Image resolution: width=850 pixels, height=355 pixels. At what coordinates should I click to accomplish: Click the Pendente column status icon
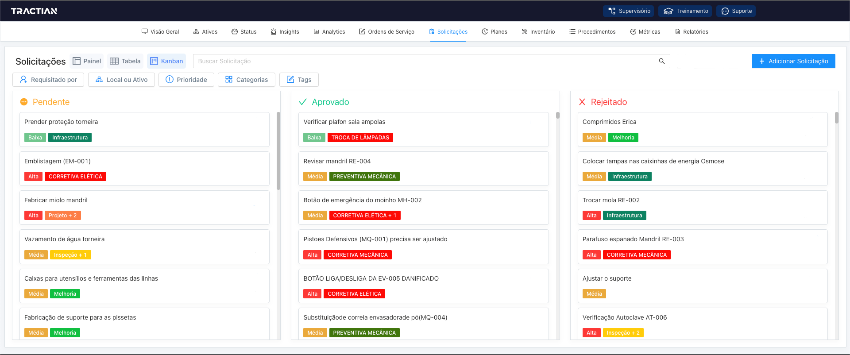coord(24,102)
